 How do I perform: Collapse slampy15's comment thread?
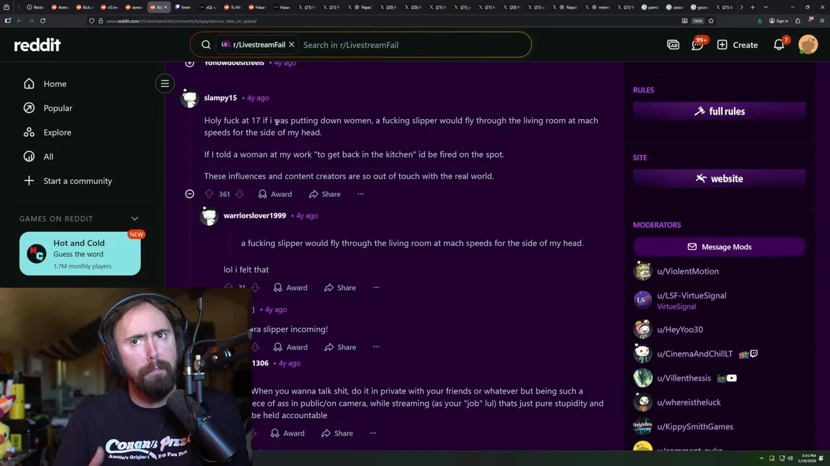(189, 194)
